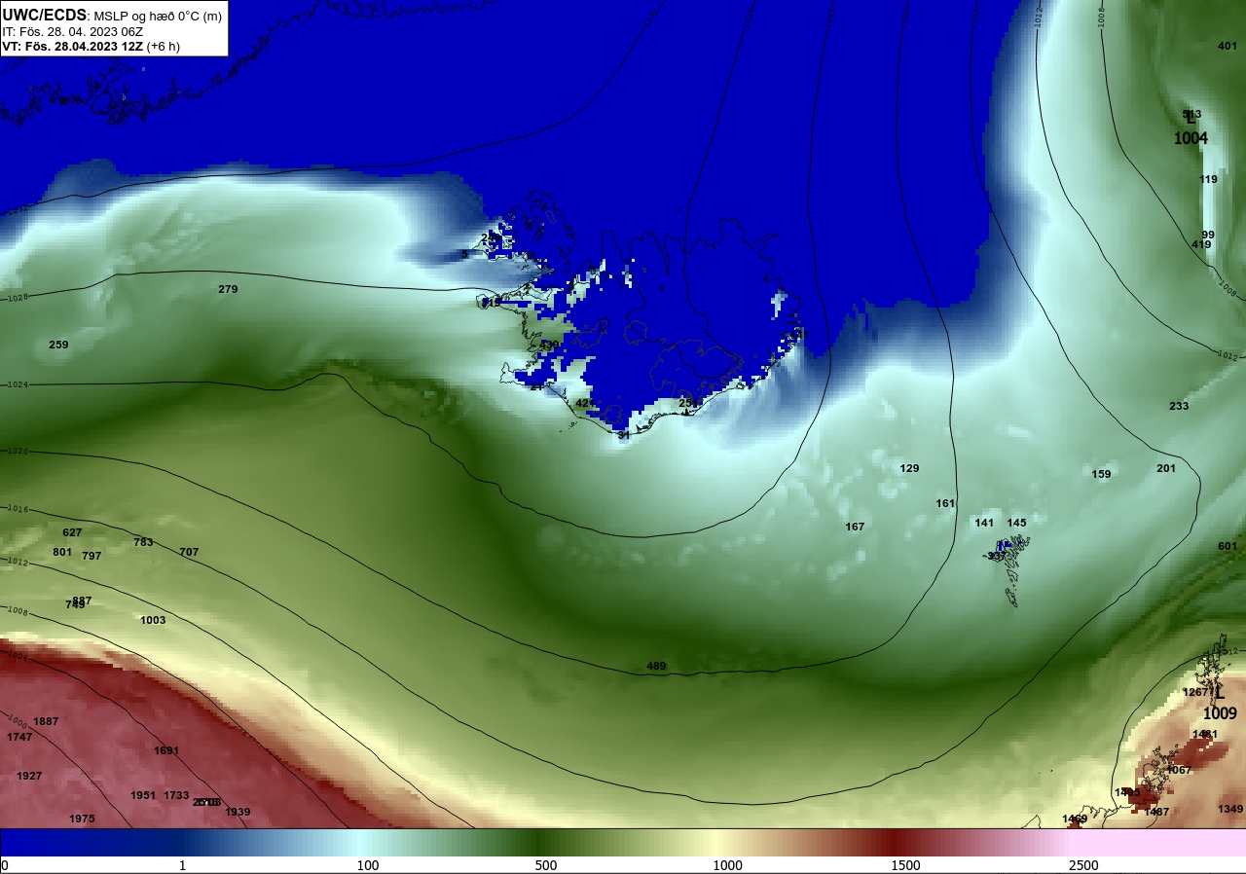Click the 627 height value

72,532
